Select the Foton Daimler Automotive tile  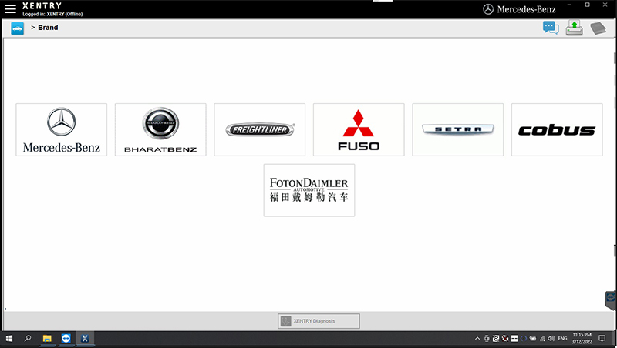(309, 190)
